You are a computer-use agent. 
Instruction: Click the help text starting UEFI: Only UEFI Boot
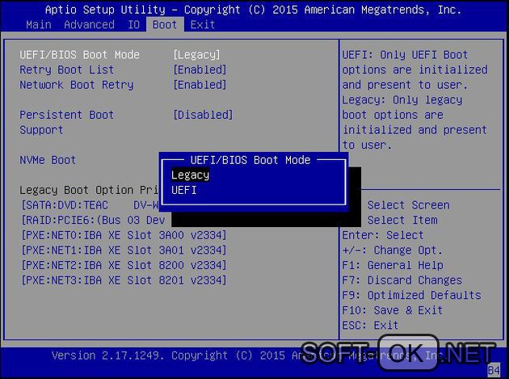point(414,99)
